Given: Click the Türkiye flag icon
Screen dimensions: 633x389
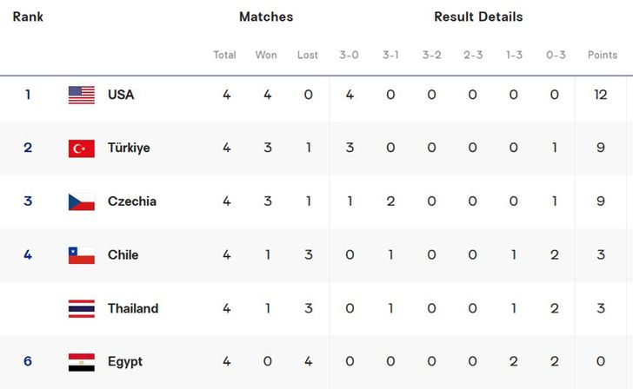Looking at the screenshot, I should (x=82, y=148).
